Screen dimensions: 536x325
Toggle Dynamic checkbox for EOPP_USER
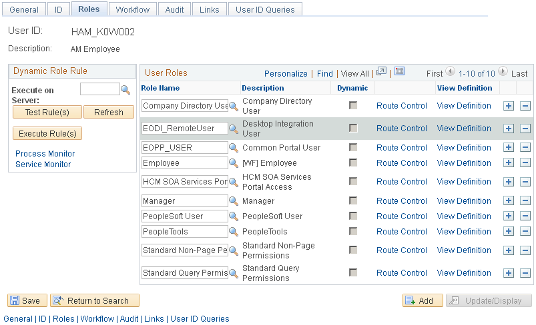(x=353, y=147)
